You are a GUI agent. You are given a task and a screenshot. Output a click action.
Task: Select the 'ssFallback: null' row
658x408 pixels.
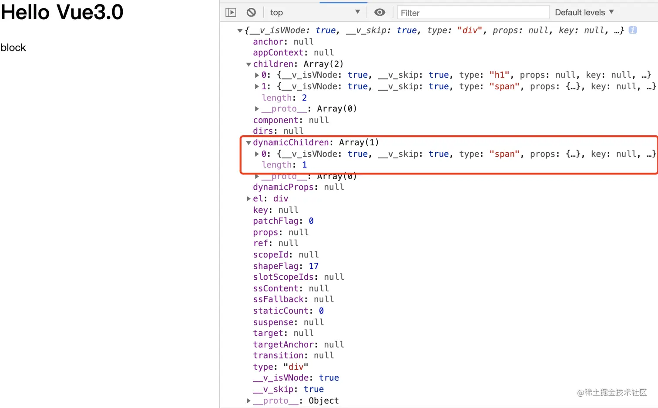pos(293,299)
